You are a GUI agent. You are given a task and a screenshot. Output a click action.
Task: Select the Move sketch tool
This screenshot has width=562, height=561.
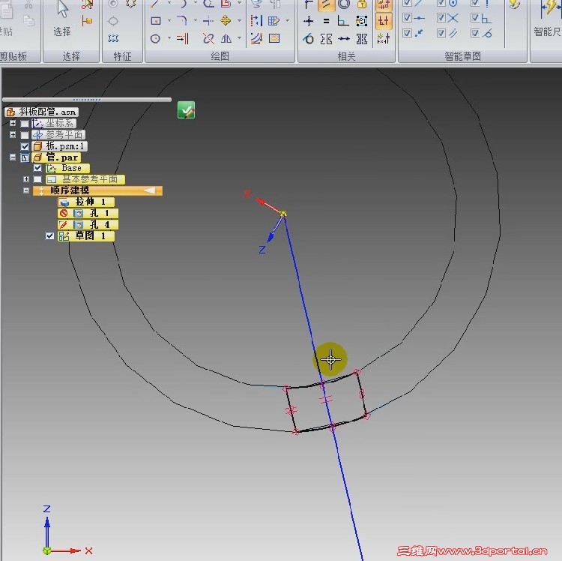pos(226,21)
